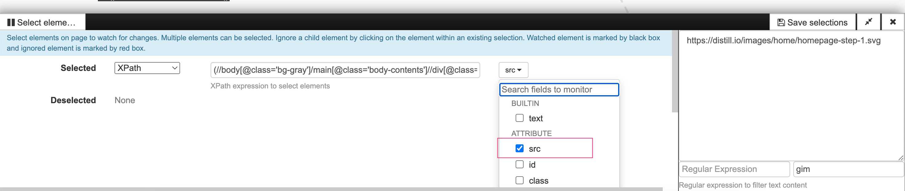Expand the src fields dropdown button
The image size is (905, 191).
(x=513, y=70)
